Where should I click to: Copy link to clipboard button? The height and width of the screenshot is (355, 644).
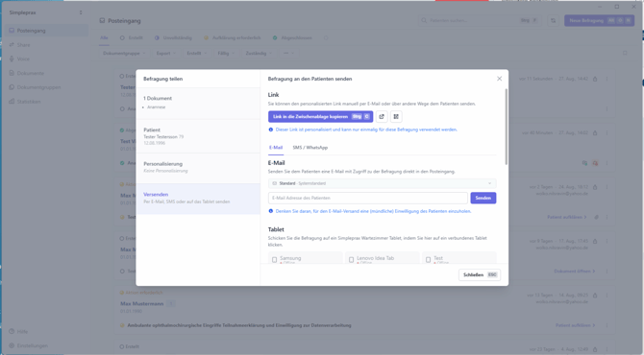(x=320, y=116)
